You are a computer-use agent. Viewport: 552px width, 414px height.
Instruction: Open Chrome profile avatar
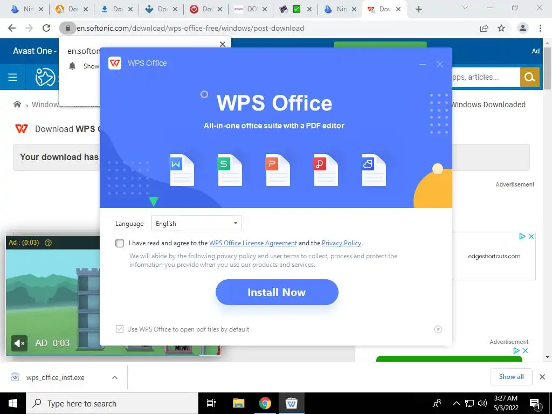point(523,28)
